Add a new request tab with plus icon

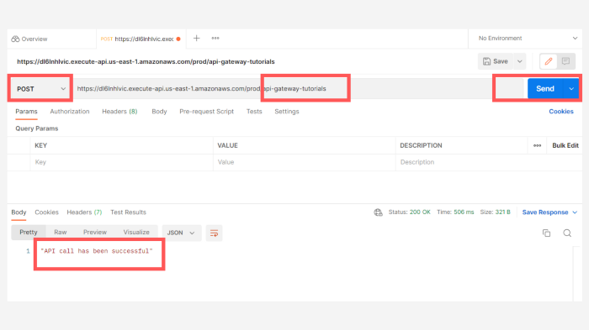[x=196, y=39]
